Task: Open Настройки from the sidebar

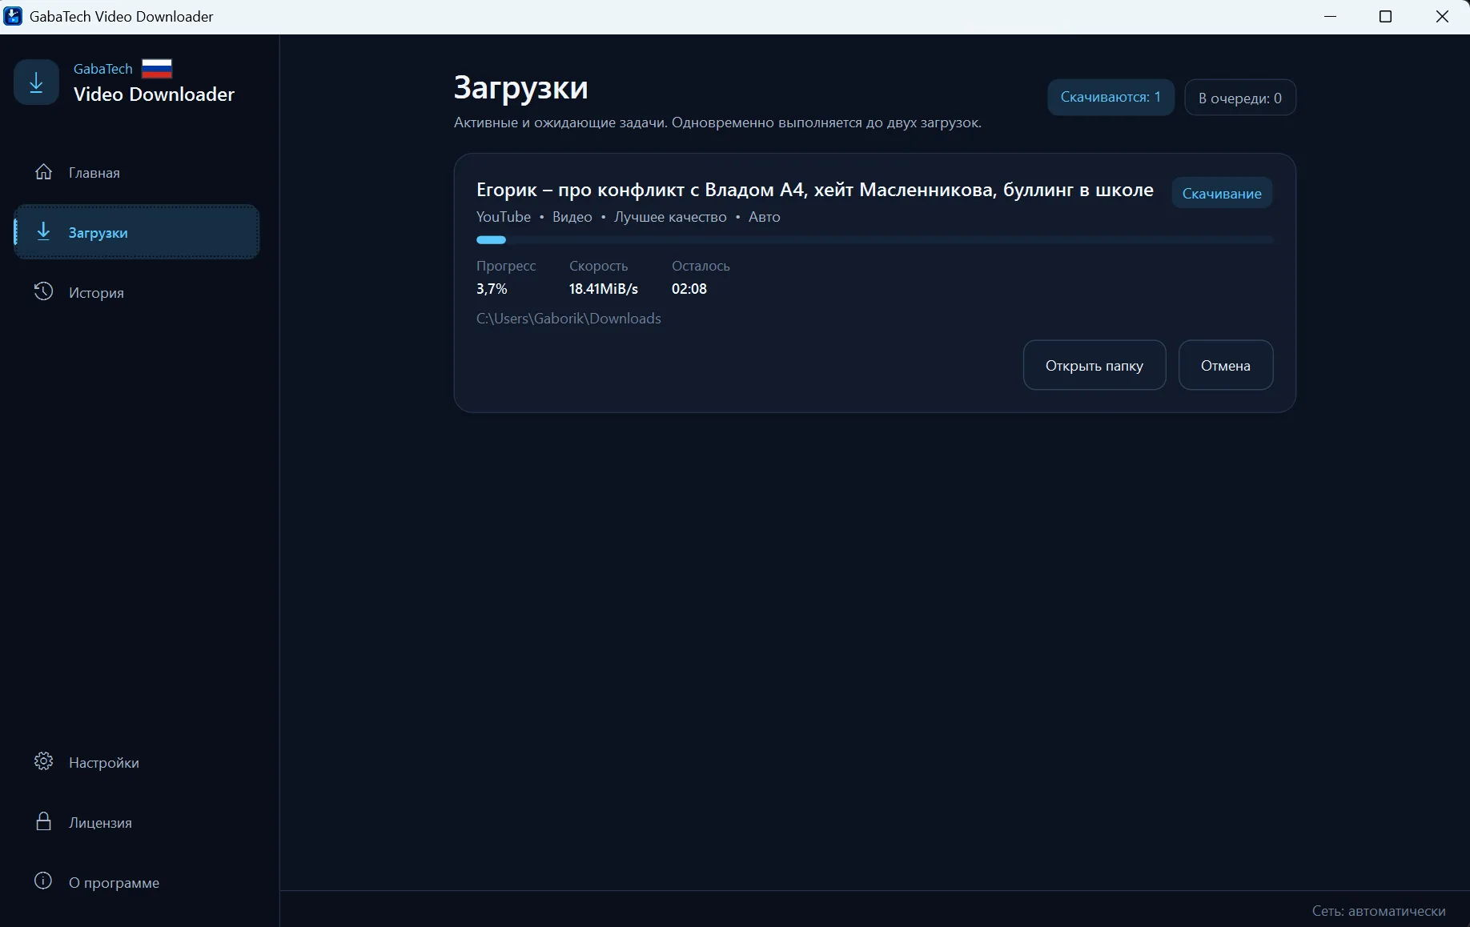Action: [136, 762]
